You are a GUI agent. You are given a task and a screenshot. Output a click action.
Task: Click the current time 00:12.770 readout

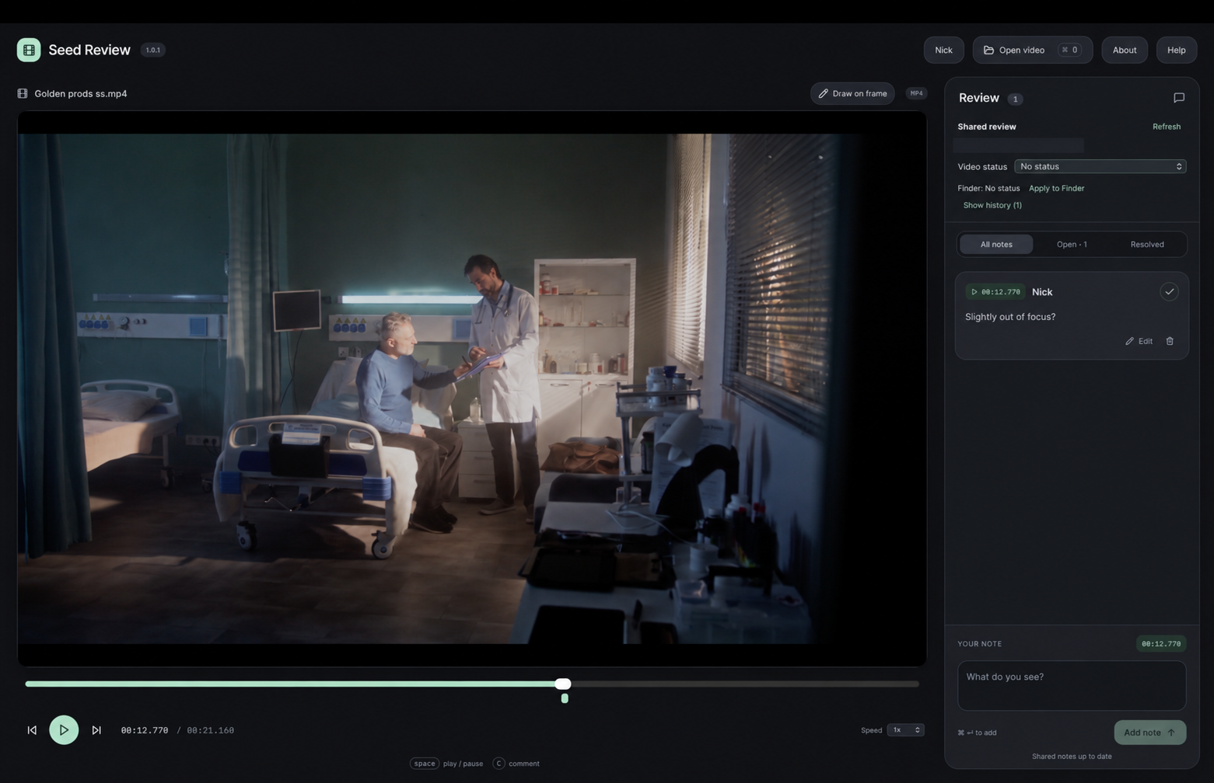coord(145,730)
